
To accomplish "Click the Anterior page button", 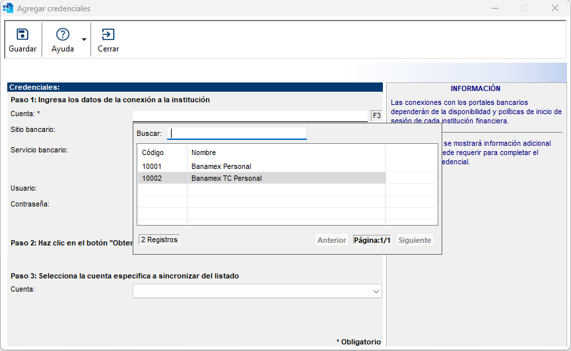I will point(331,240).
